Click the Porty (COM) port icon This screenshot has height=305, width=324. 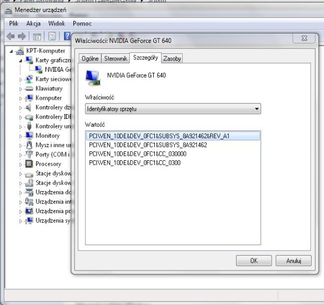click(x=29, y=154)
